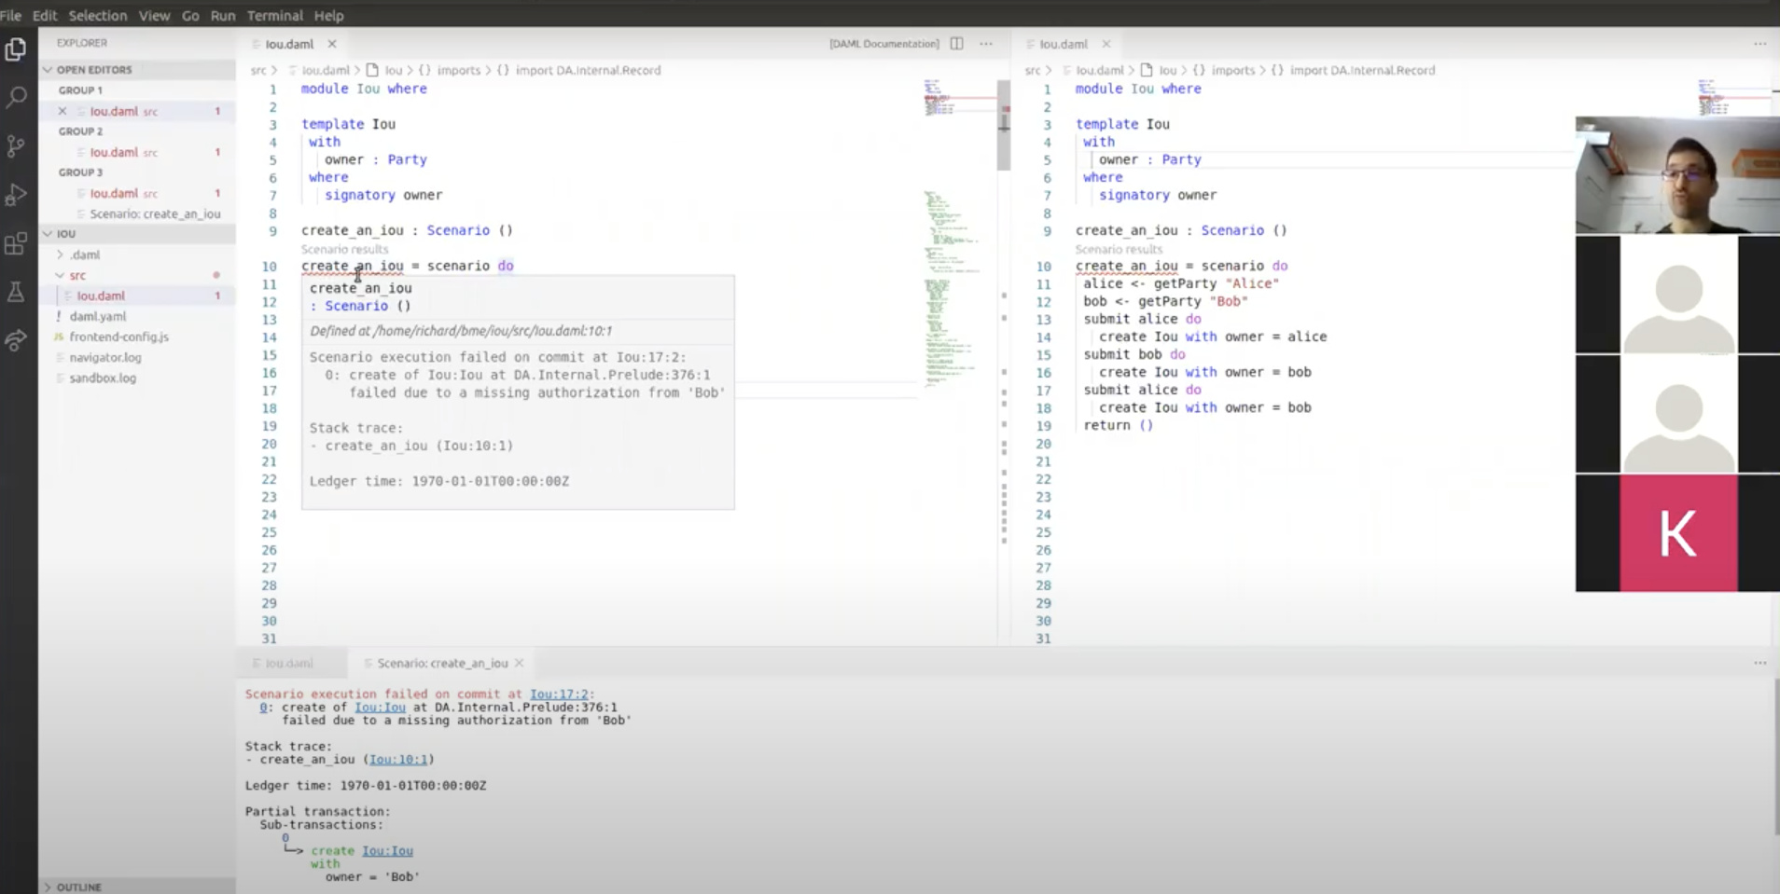Click the DAML Documentation button
This screenshot has width=1780, height=894.
click(883, 44)
